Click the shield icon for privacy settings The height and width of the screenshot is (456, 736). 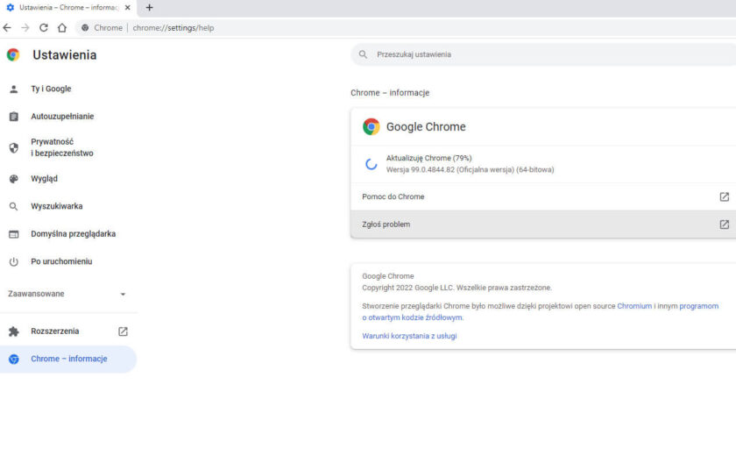pos(14,148)
